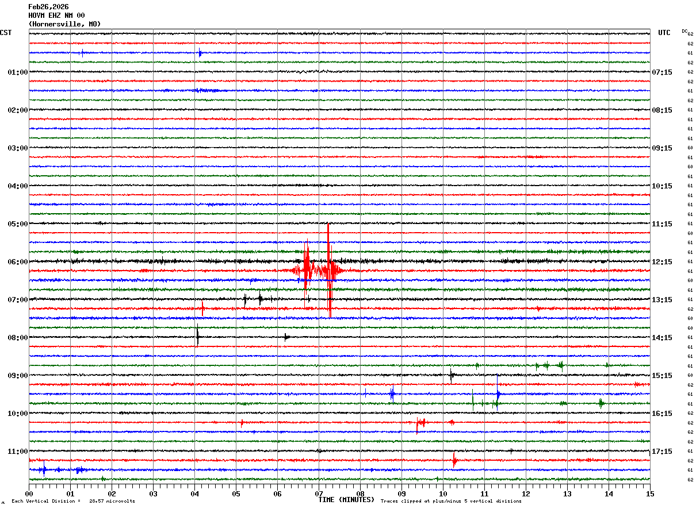Viewport: 696px width, 509px height.
Task: Click the 08 minute axis tick label
Action: (360, 493)
